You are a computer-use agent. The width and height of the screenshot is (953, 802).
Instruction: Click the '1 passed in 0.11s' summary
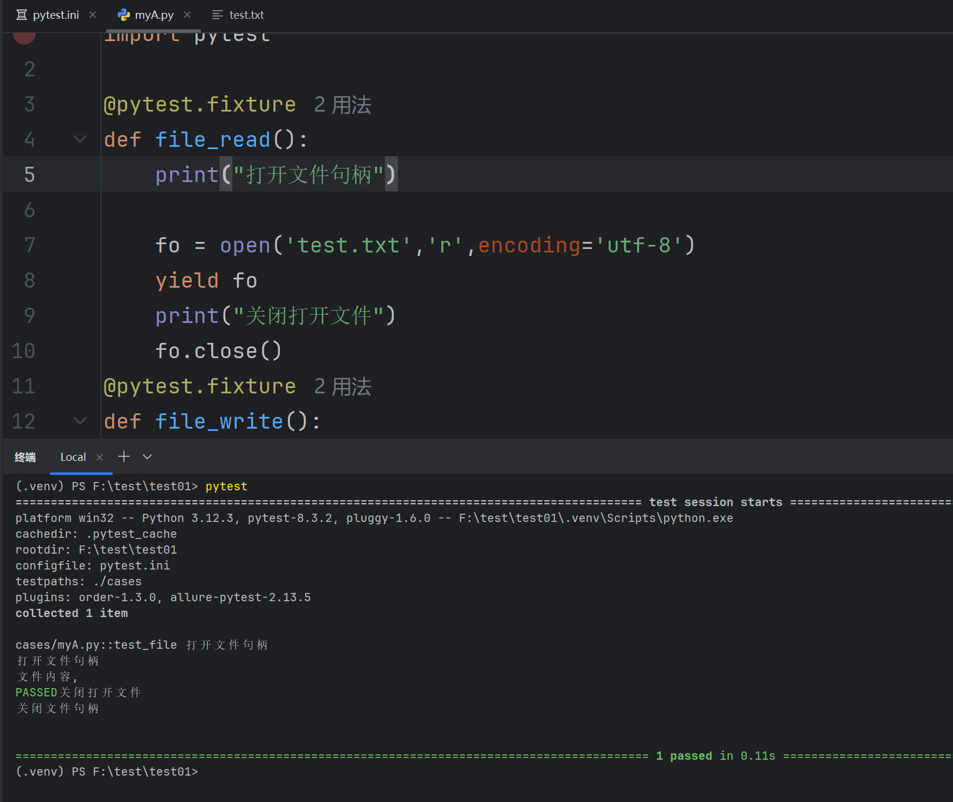pyautogui.click(x=715, y=756)
